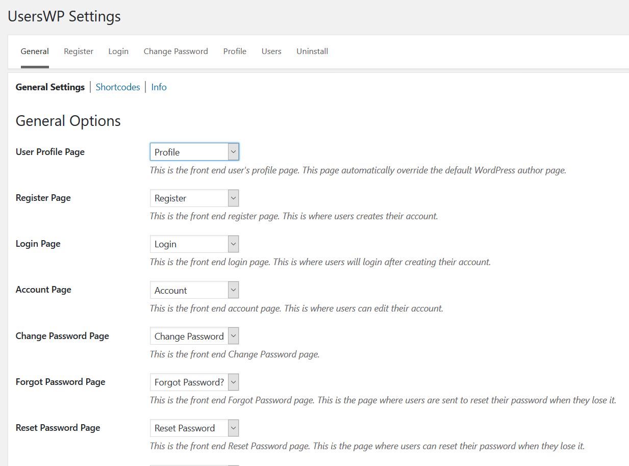Open the Forgot Password Page dropdown
This screenshot has height=466, width=629.
[194, 382]
